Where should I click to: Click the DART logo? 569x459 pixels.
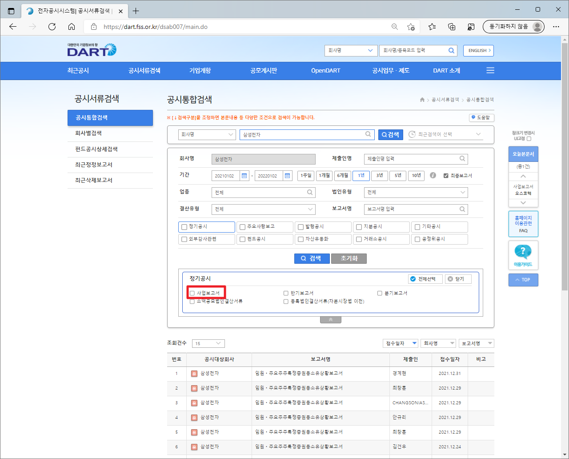tap(92, 50)
